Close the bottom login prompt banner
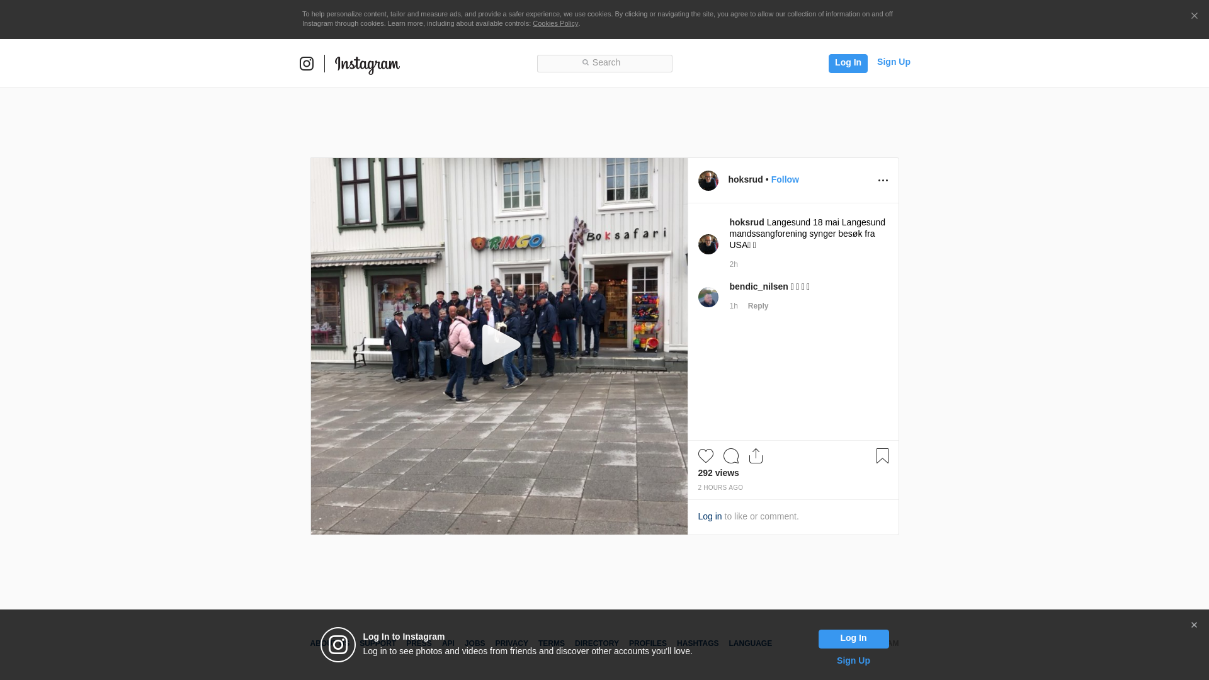This screenshot has height=680, width=1209. click(1194, 625)
